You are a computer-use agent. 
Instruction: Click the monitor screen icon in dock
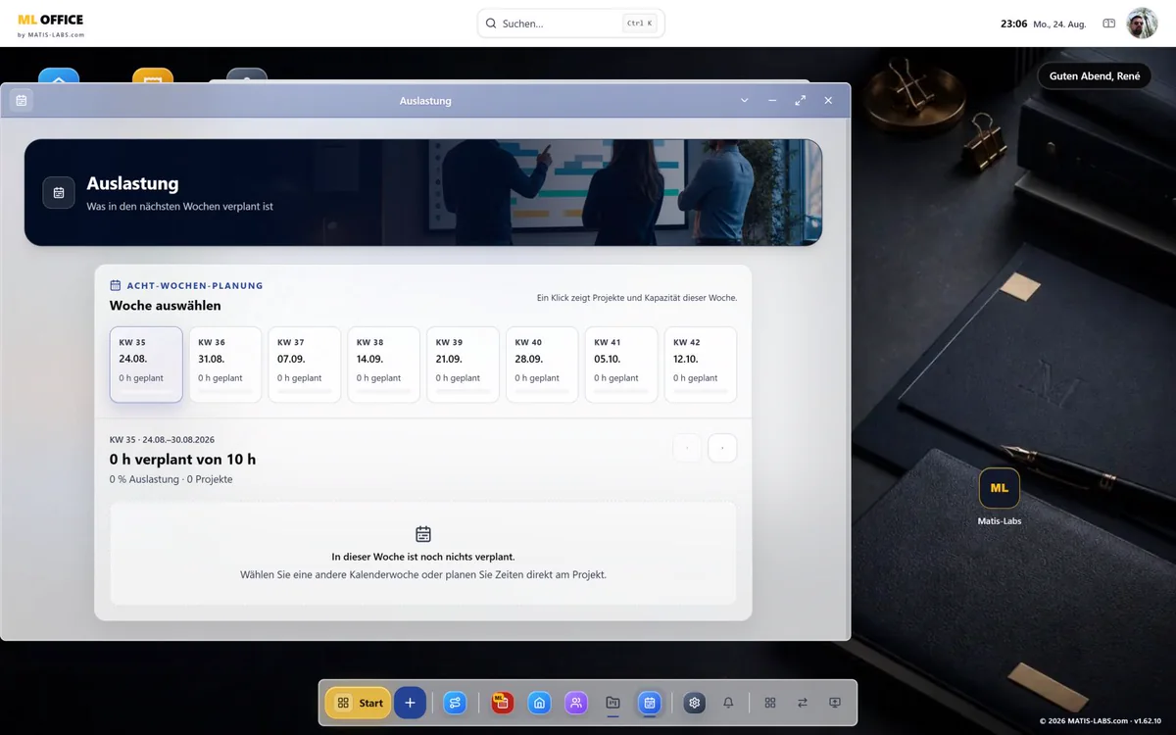pyautogui.click(x=835, y=703)
